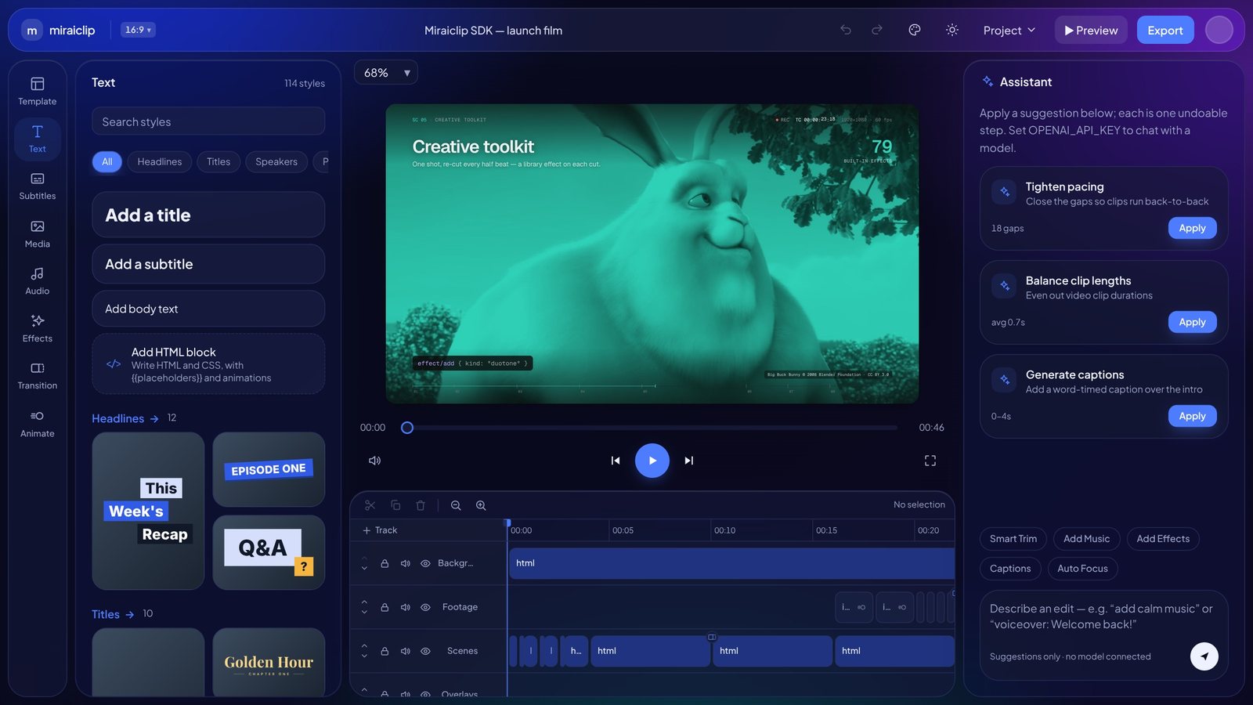Click the blue play button
Screen dimensions: 1253x705
coord(652,461)
